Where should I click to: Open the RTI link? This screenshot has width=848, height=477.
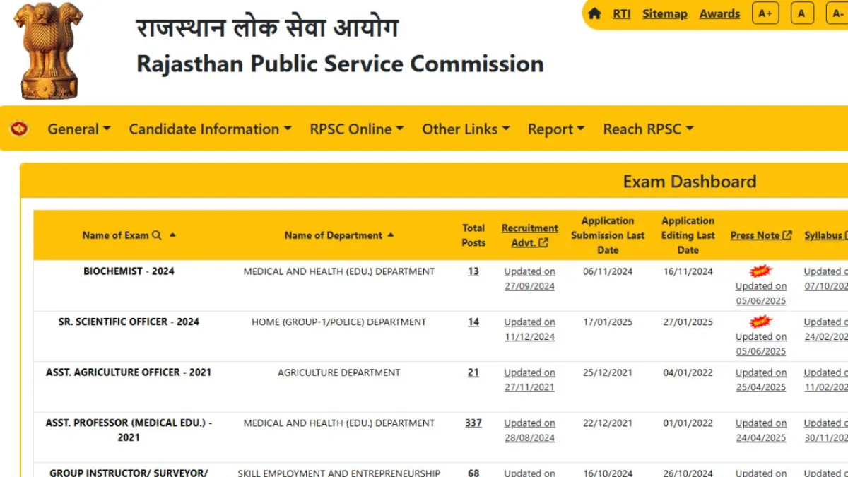click(x=621, y=13)
